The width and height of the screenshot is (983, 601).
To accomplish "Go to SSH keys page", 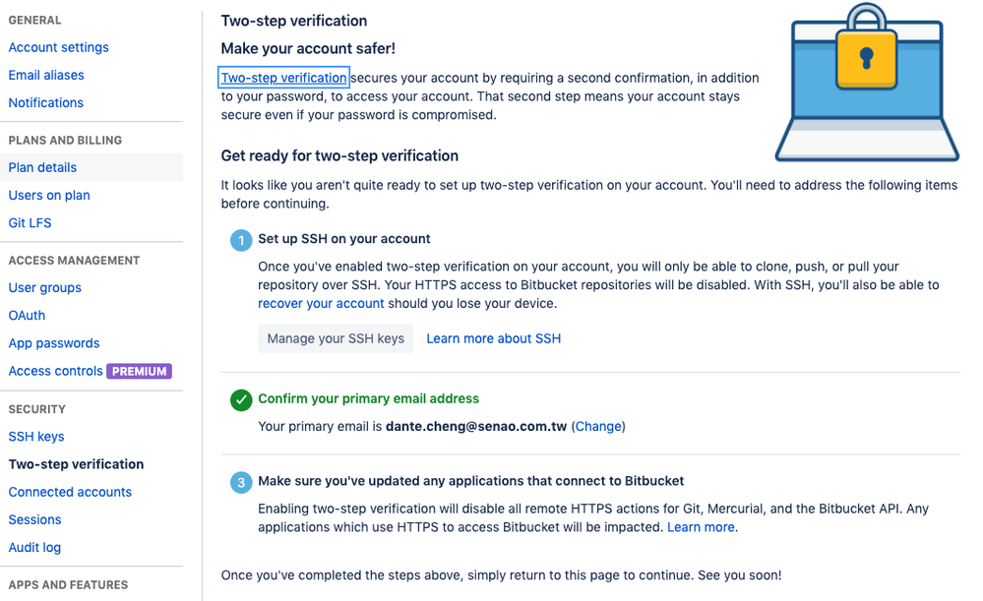I will (x=35, y=437).
